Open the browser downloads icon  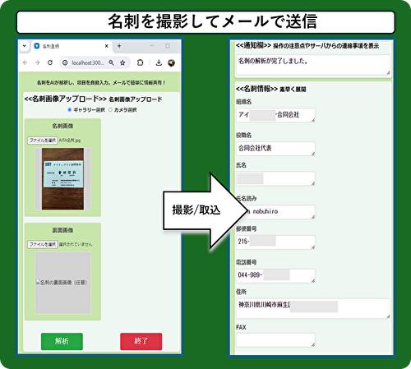click(159, 62)
